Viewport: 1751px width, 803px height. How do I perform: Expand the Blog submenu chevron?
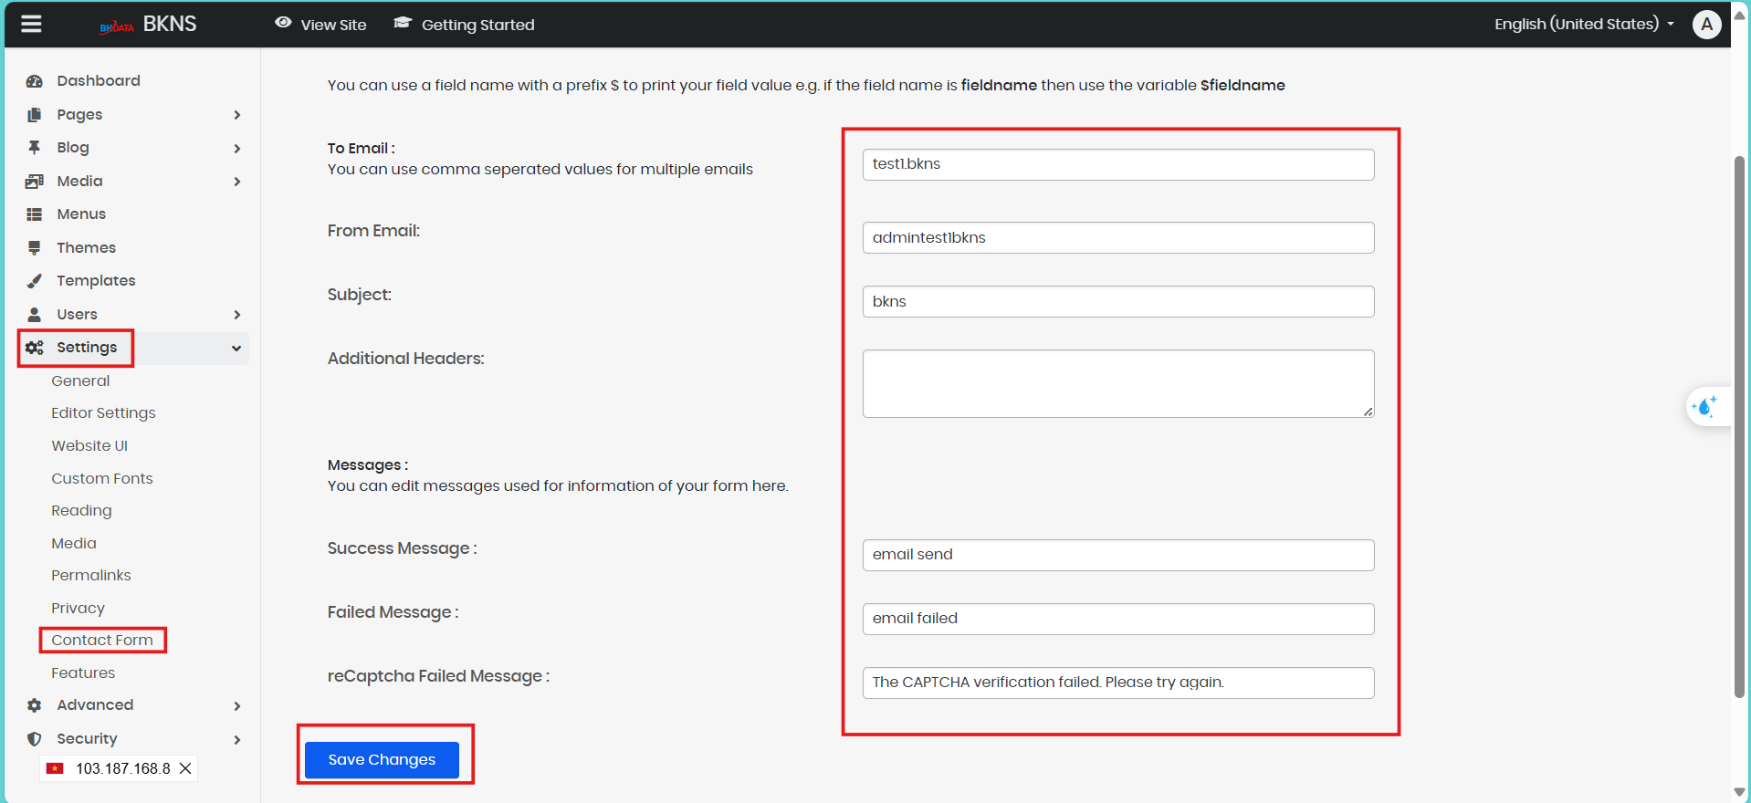click(237, 148)
